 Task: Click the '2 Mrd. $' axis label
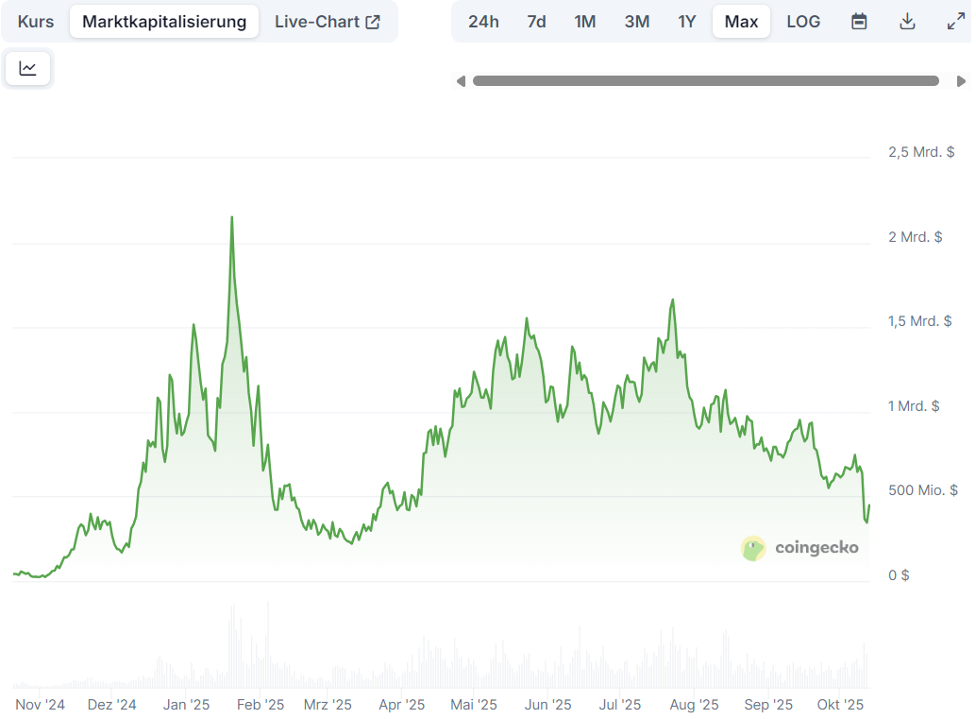915,237
